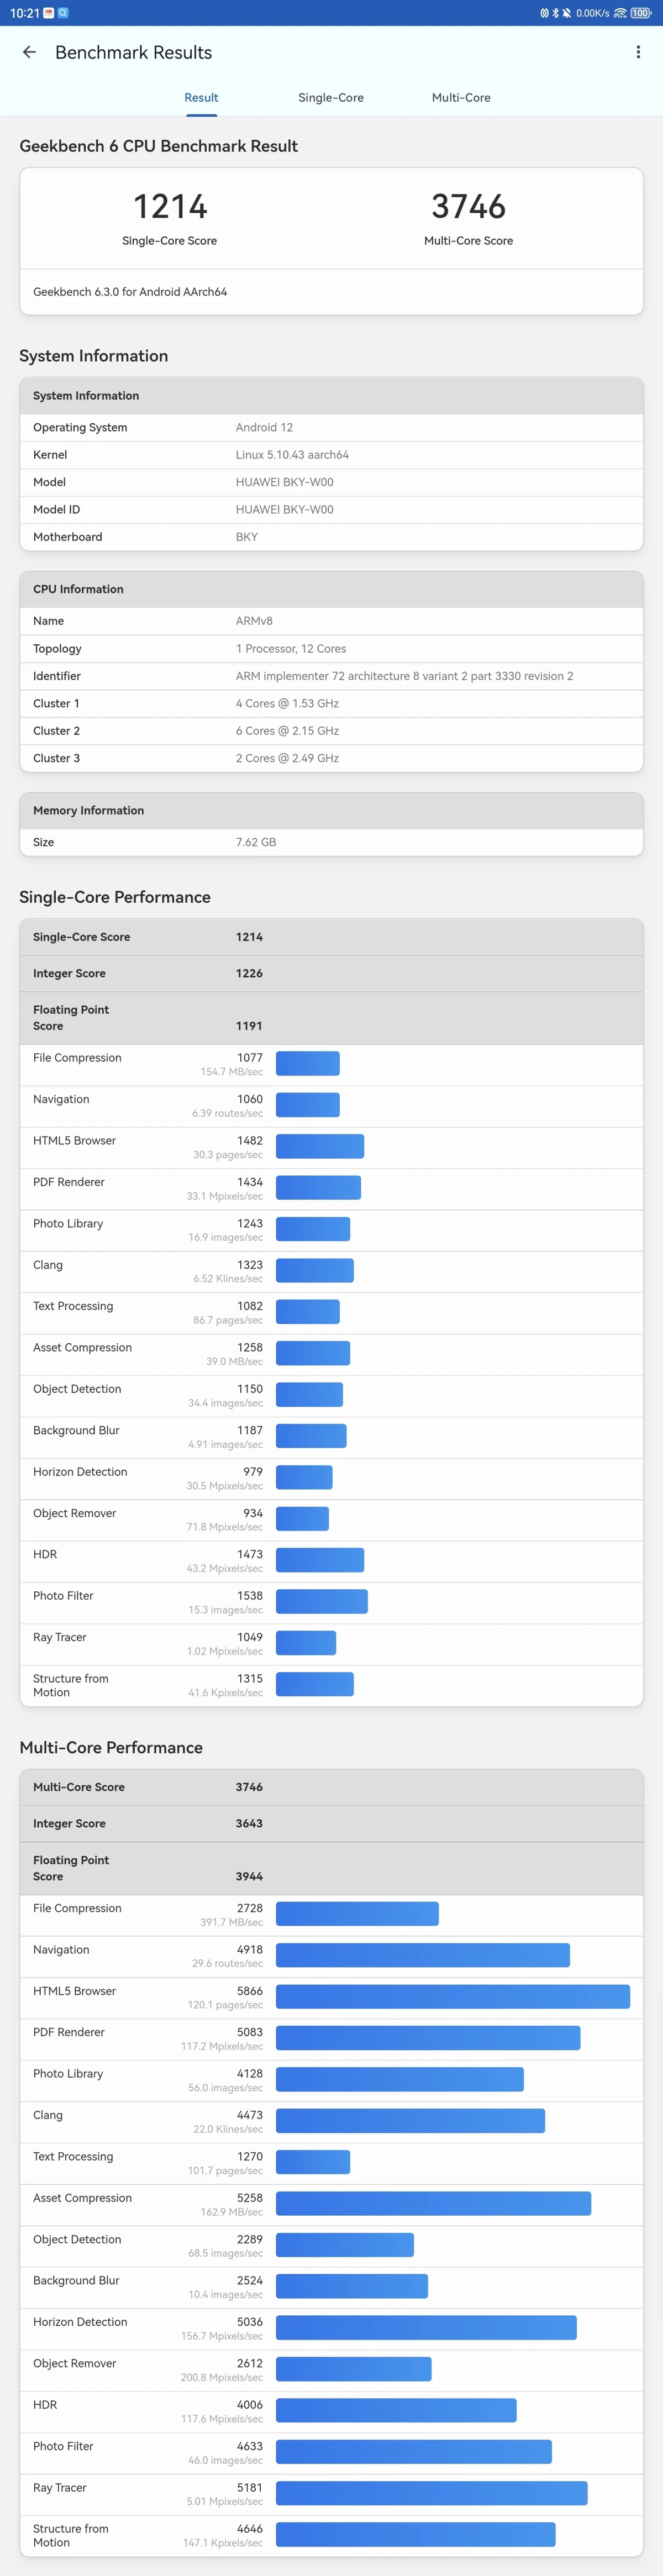
Task: Tap the blue search notification icon
Action: point(63,13)
